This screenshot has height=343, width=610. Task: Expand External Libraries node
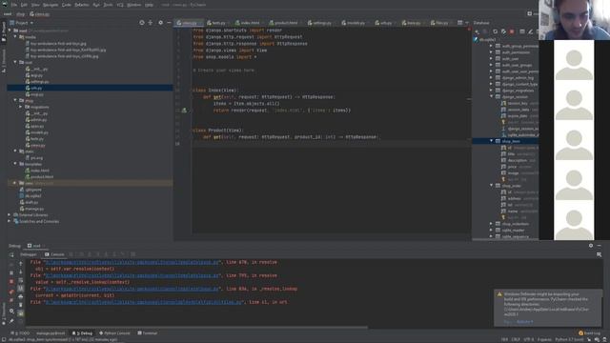pos(10,215)
